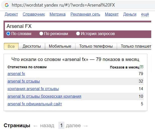Go to the Метрика service link
This screenshot has width=155, height=136.
(x=57, y=14)
